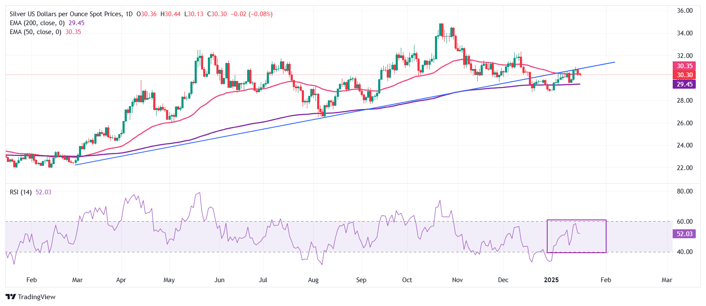Image resolution: width=706 pixels, height=306 pixels.
Task: Click the 40.00 RSI axis label
Action: click(x=685, y=252)
